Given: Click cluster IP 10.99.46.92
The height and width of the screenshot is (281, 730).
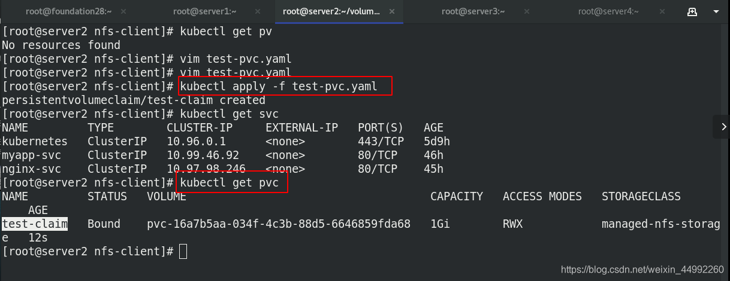Looking at the screenshot, I should click(203, 155).
